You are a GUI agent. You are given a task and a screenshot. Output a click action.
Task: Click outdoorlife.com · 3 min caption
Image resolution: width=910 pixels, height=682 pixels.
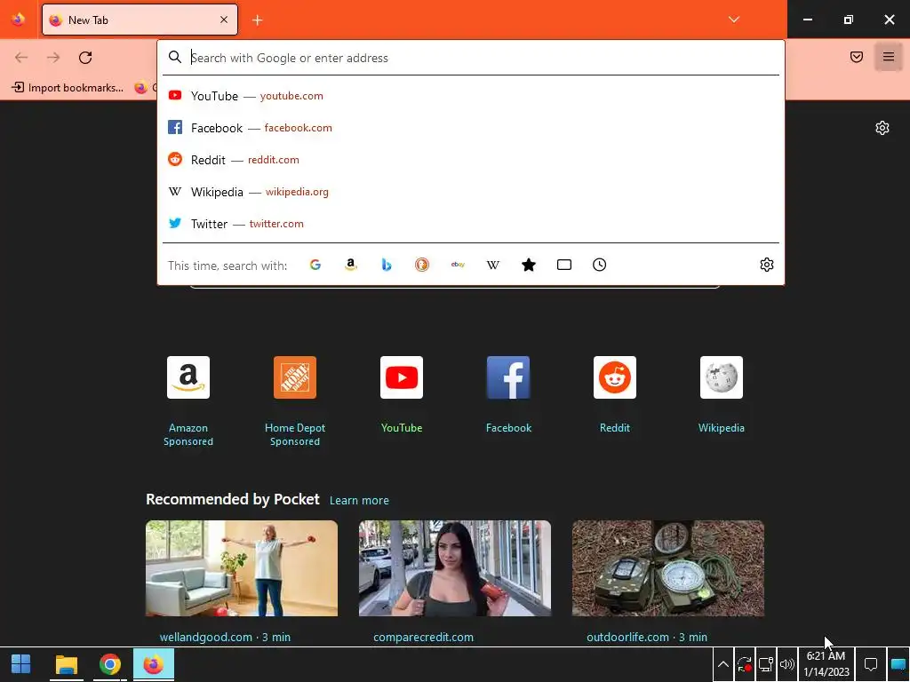click(x=647, y=637)
